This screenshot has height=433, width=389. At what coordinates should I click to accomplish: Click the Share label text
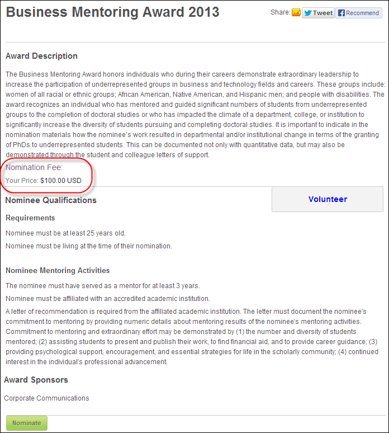[x=281, y=12]
